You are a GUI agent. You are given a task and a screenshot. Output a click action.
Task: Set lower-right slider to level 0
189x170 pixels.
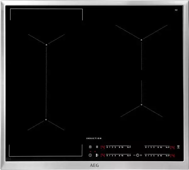point(146,155)
